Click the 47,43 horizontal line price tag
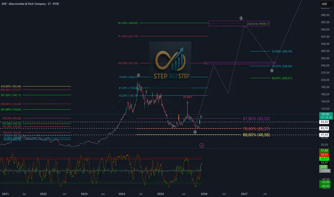 (324, 135)
